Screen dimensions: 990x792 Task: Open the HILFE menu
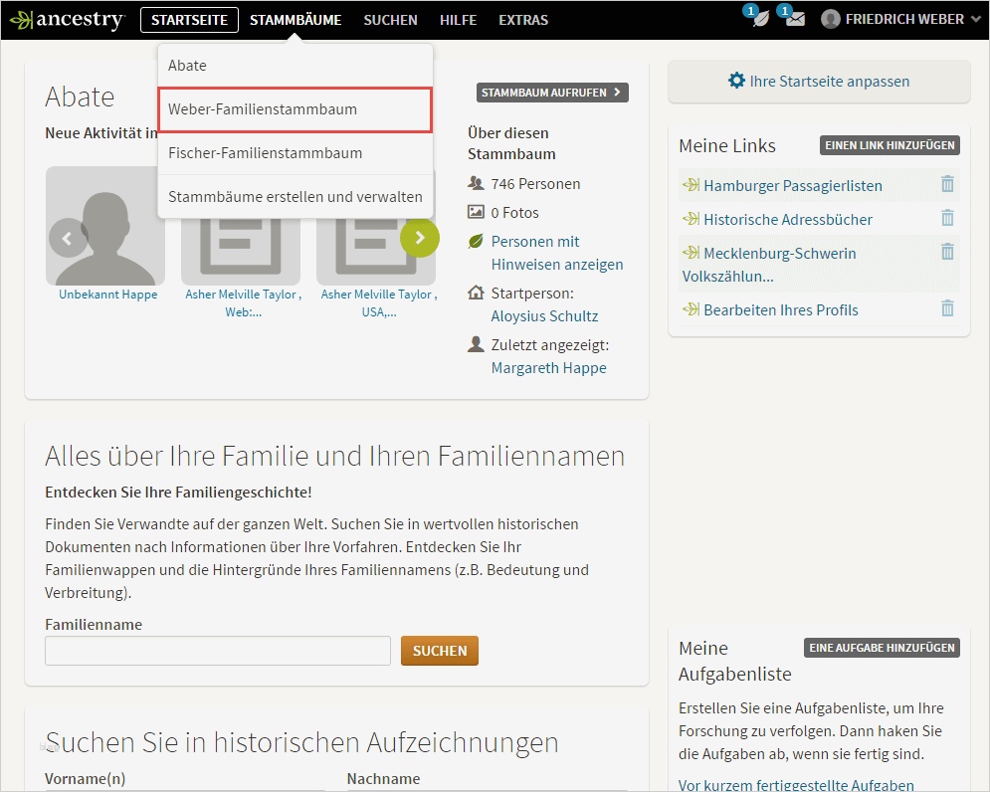coord(458,20)
